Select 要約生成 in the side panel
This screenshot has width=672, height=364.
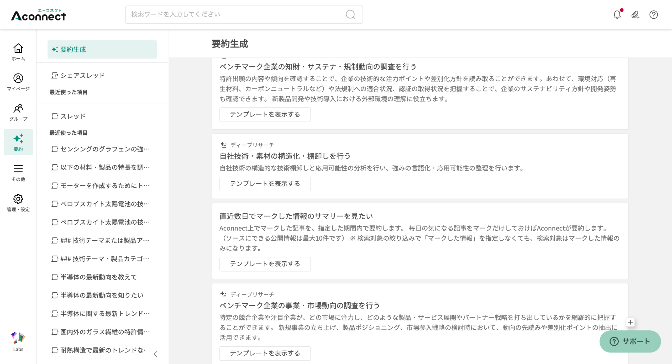(102, 49)
